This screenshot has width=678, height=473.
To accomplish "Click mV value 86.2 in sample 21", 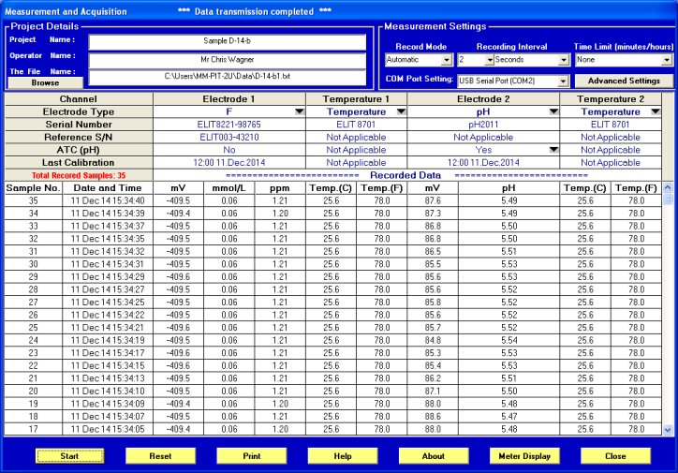I will [433, 378].
